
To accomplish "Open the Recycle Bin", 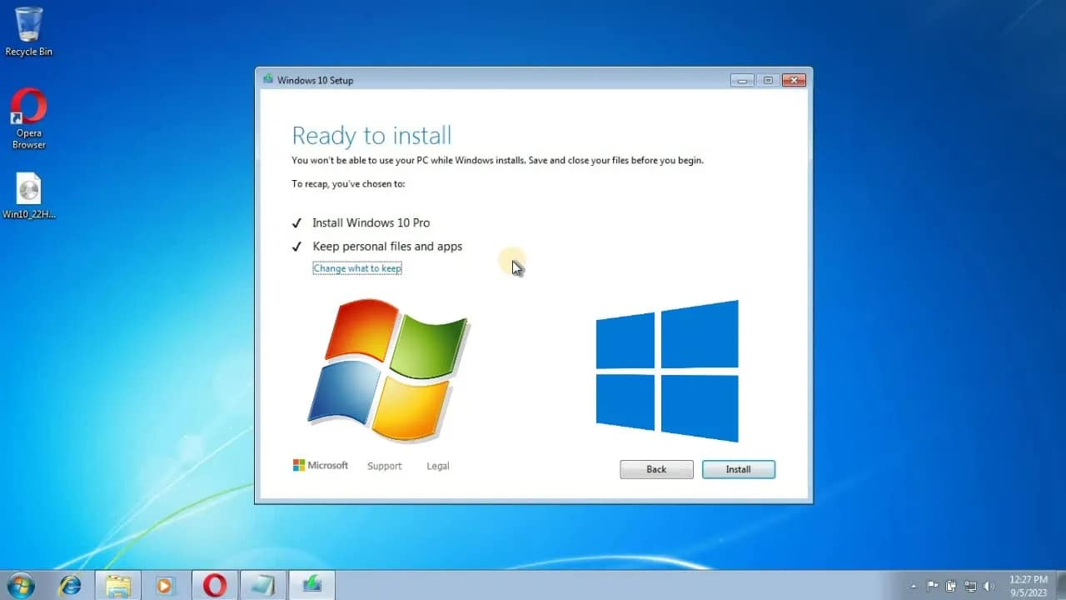I will tap(27, 25).
